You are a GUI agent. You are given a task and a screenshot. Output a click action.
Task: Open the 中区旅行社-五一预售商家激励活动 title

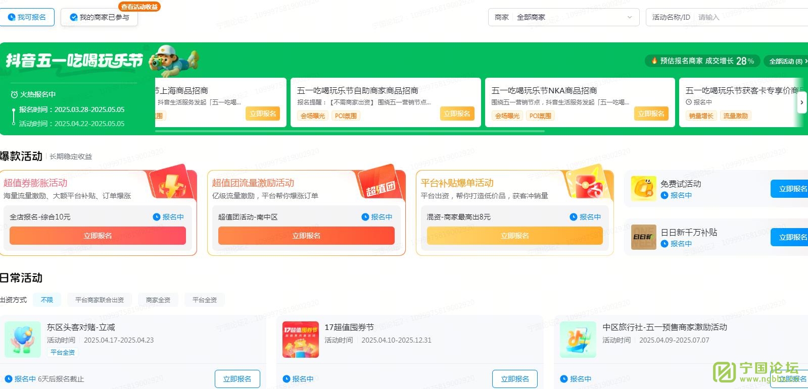click(x=664, y=327)
